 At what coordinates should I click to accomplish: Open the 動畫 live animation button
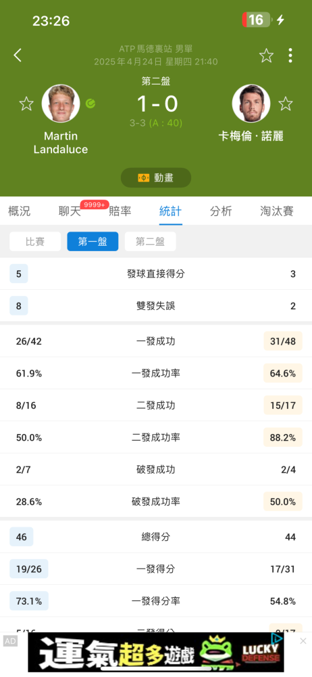pyautogui.click(x=156, y=177)
